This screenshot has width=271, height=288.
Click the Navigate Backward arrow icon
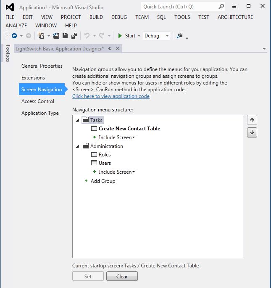pyautogui.click(x=14, y=36)
